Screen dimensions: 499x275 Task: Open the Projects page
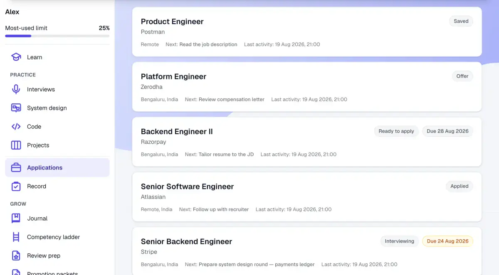pyautogui.click(x=57, y=145)
